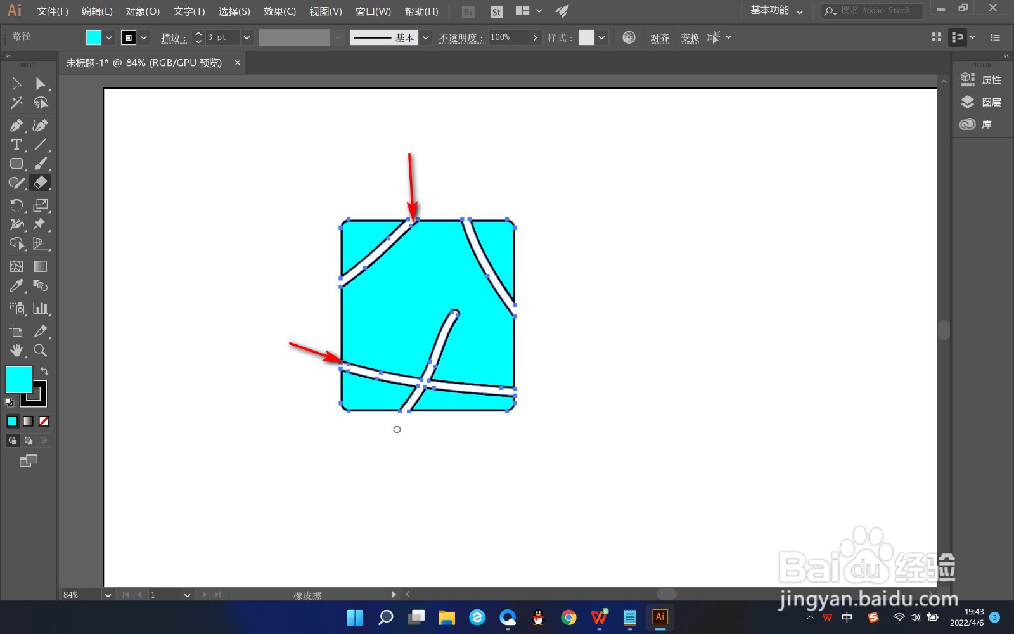The image size is (1014, 634).
Task: Click the cyan fill color box
Action: (19, 379)
